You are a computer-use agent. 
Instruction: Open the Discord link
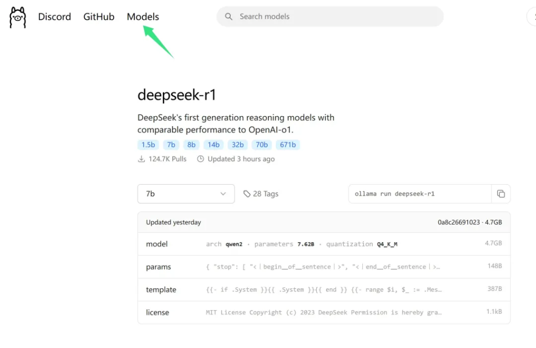point(54,17)
